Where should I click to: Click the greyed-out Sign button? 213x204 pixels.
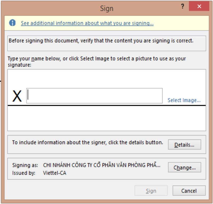coord(151,191)
